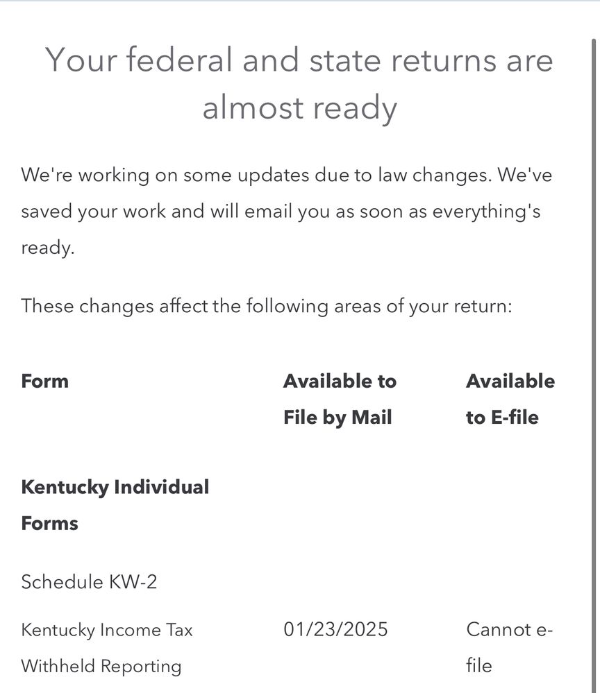Click the 01/23/2025 mail availability date
600x693 pixels.
tap(335, 629)
